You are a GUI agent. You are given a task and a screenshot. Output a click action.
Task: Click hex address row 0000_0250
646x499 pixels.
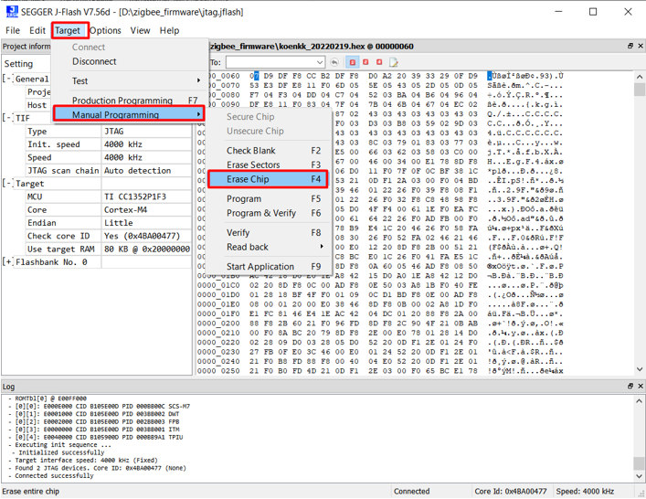[x=218, y=371]
